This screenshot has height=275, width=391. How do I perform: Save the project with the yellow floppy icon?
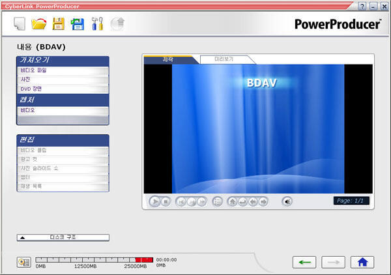point(59,24)
